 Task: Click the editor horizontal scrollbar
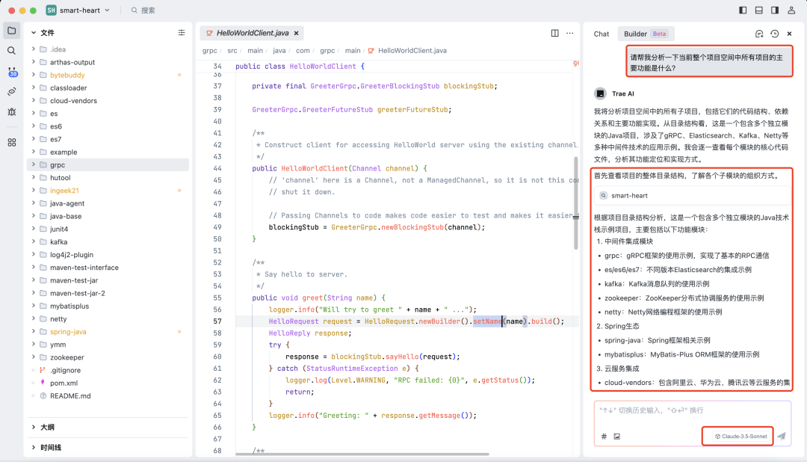tap(362, 455)
